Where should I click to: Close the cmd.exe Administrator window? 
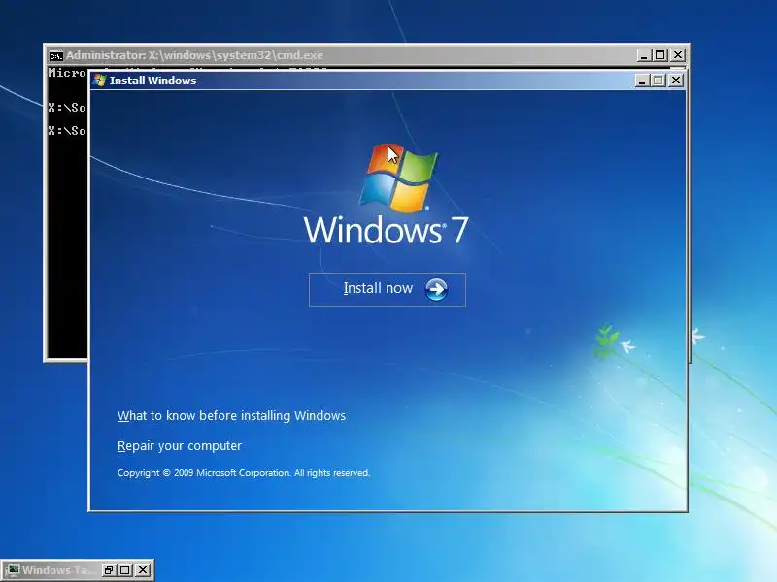pyautogui.click(x=678, y=55)
